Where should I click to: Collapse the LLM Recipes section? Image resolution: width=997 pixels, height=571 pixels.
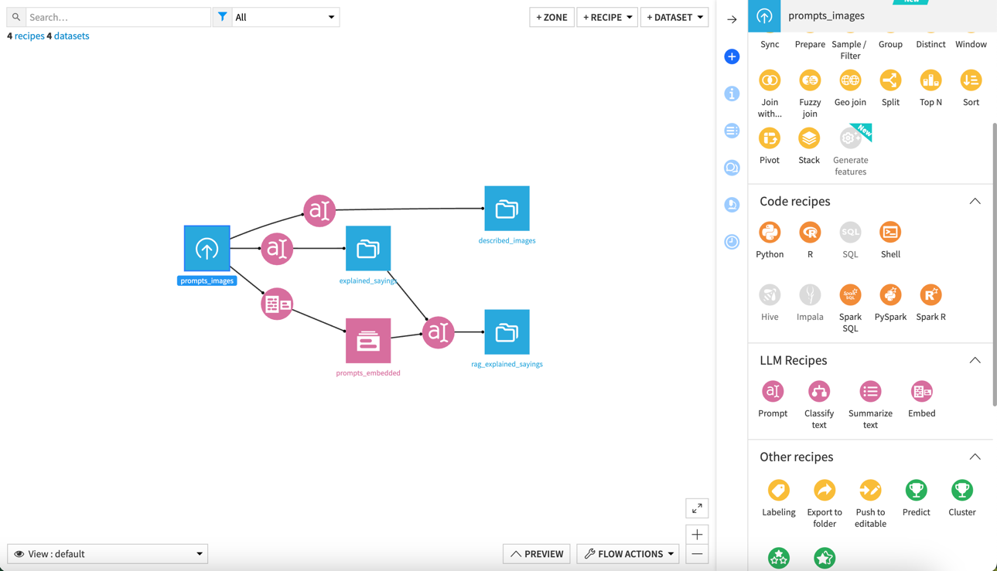coord(975,360)
